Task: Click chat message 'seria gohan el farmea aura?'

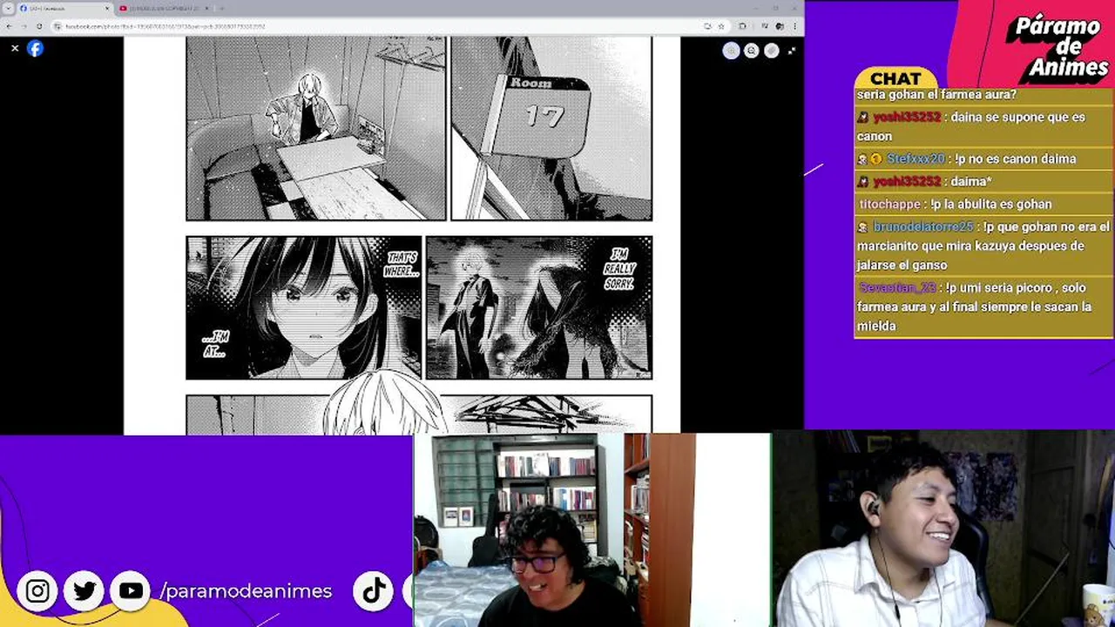Action: pos(936,94)
